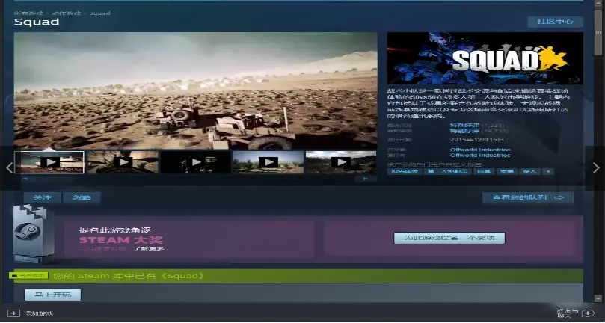The image size is (605, 323).
Task: Open 查看您的队列 queue button
Action: (528, 198)
